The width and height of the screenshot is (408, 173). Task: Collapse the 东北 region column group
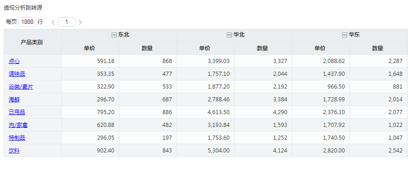pos(114,35)
